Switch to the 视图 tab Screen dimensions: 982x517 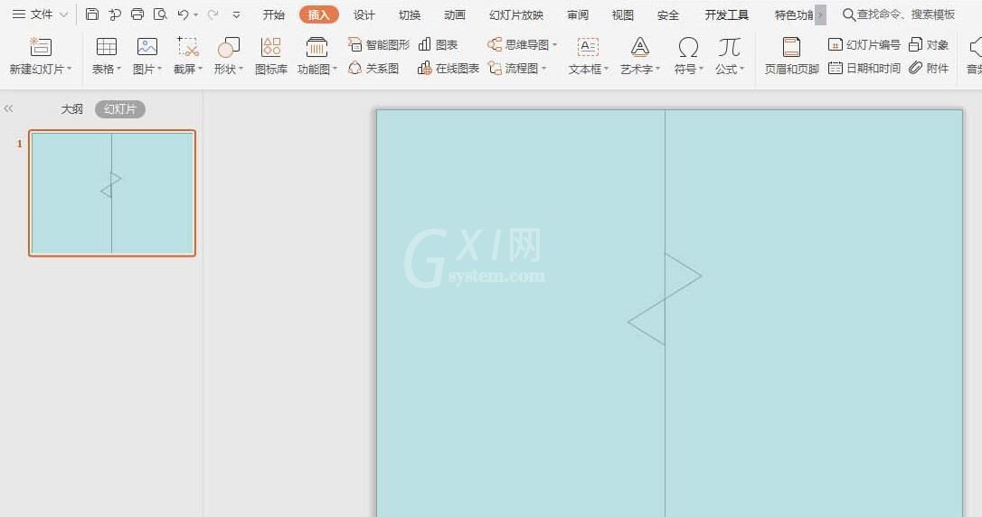pyautogui.click(x=622, y=14)
